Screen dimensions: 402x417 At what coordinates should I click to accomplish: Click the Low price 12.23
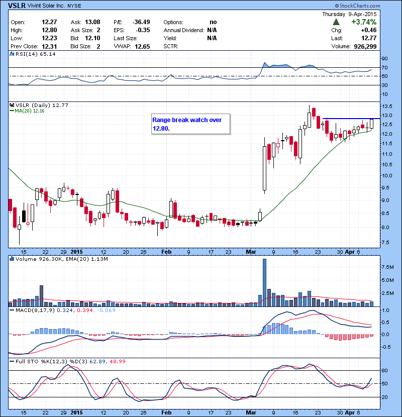click(x=49, y=38)
